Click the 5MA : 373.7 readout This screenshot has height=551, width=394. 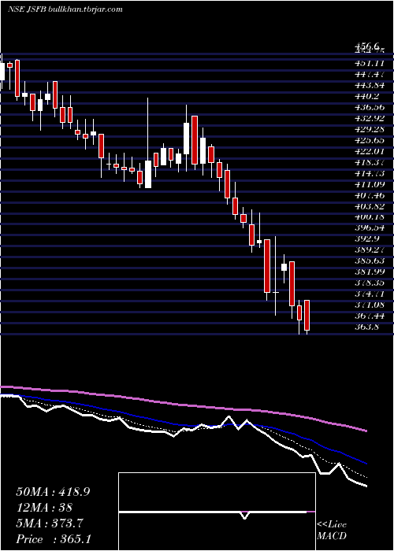pyautogui.click(x=50, y=523)
